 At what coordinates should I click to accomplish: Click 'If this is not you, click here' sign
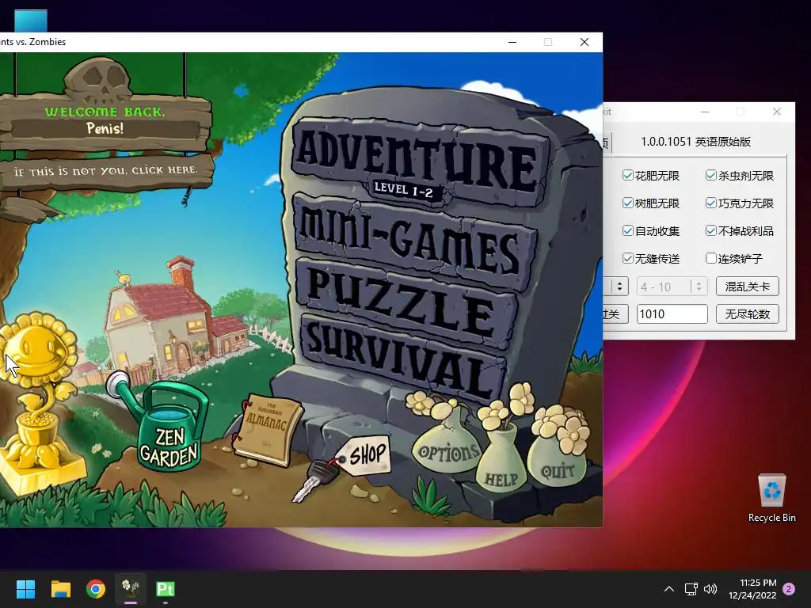pyautogui.click(x=106, y=171)
